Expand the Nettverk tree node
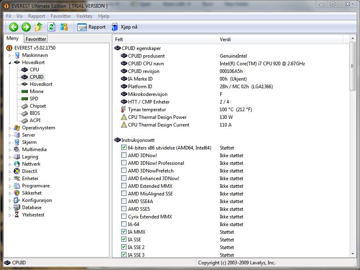 (10, 164)
